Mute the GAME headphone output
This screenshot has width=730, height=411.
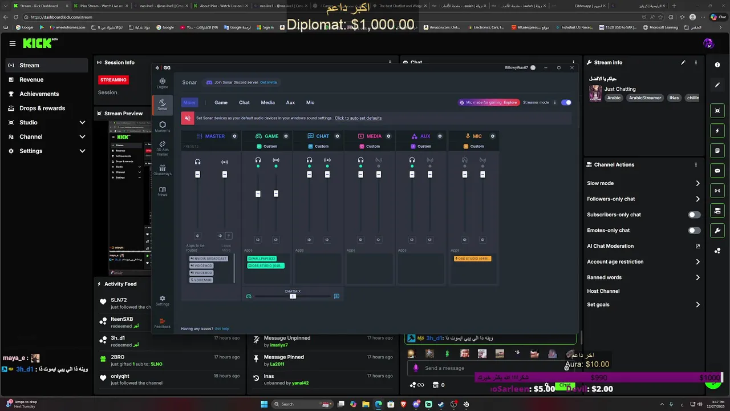click(x=258, y=240)
